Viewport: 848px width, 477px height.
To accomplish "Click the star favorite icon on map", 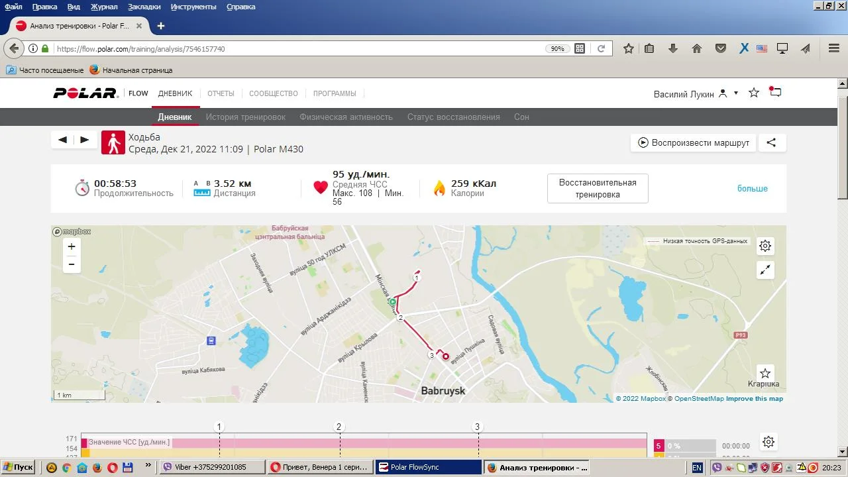I will pyautogui.click(x=765, y=373).
